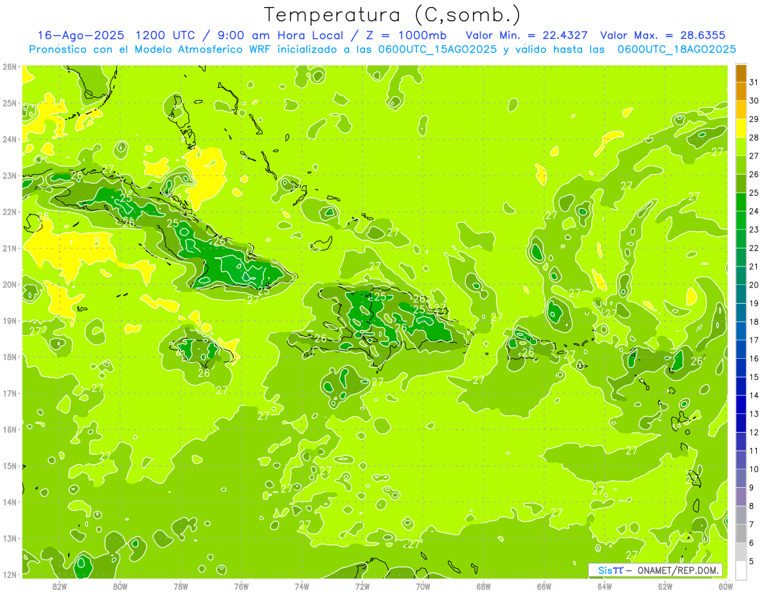
Task: Click the '76W' longitude axis label
Action: click(242, 586)
